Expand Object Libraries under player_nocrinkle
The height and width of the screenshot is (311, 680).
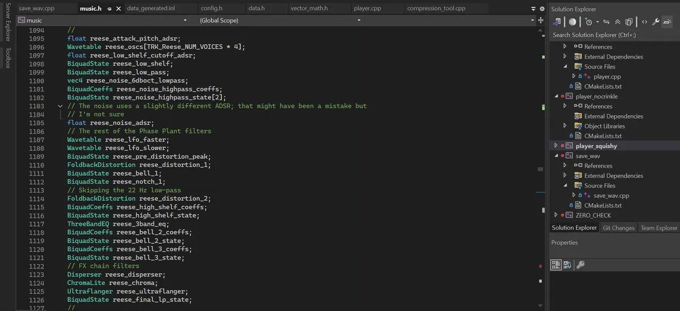tap(565, 126)
